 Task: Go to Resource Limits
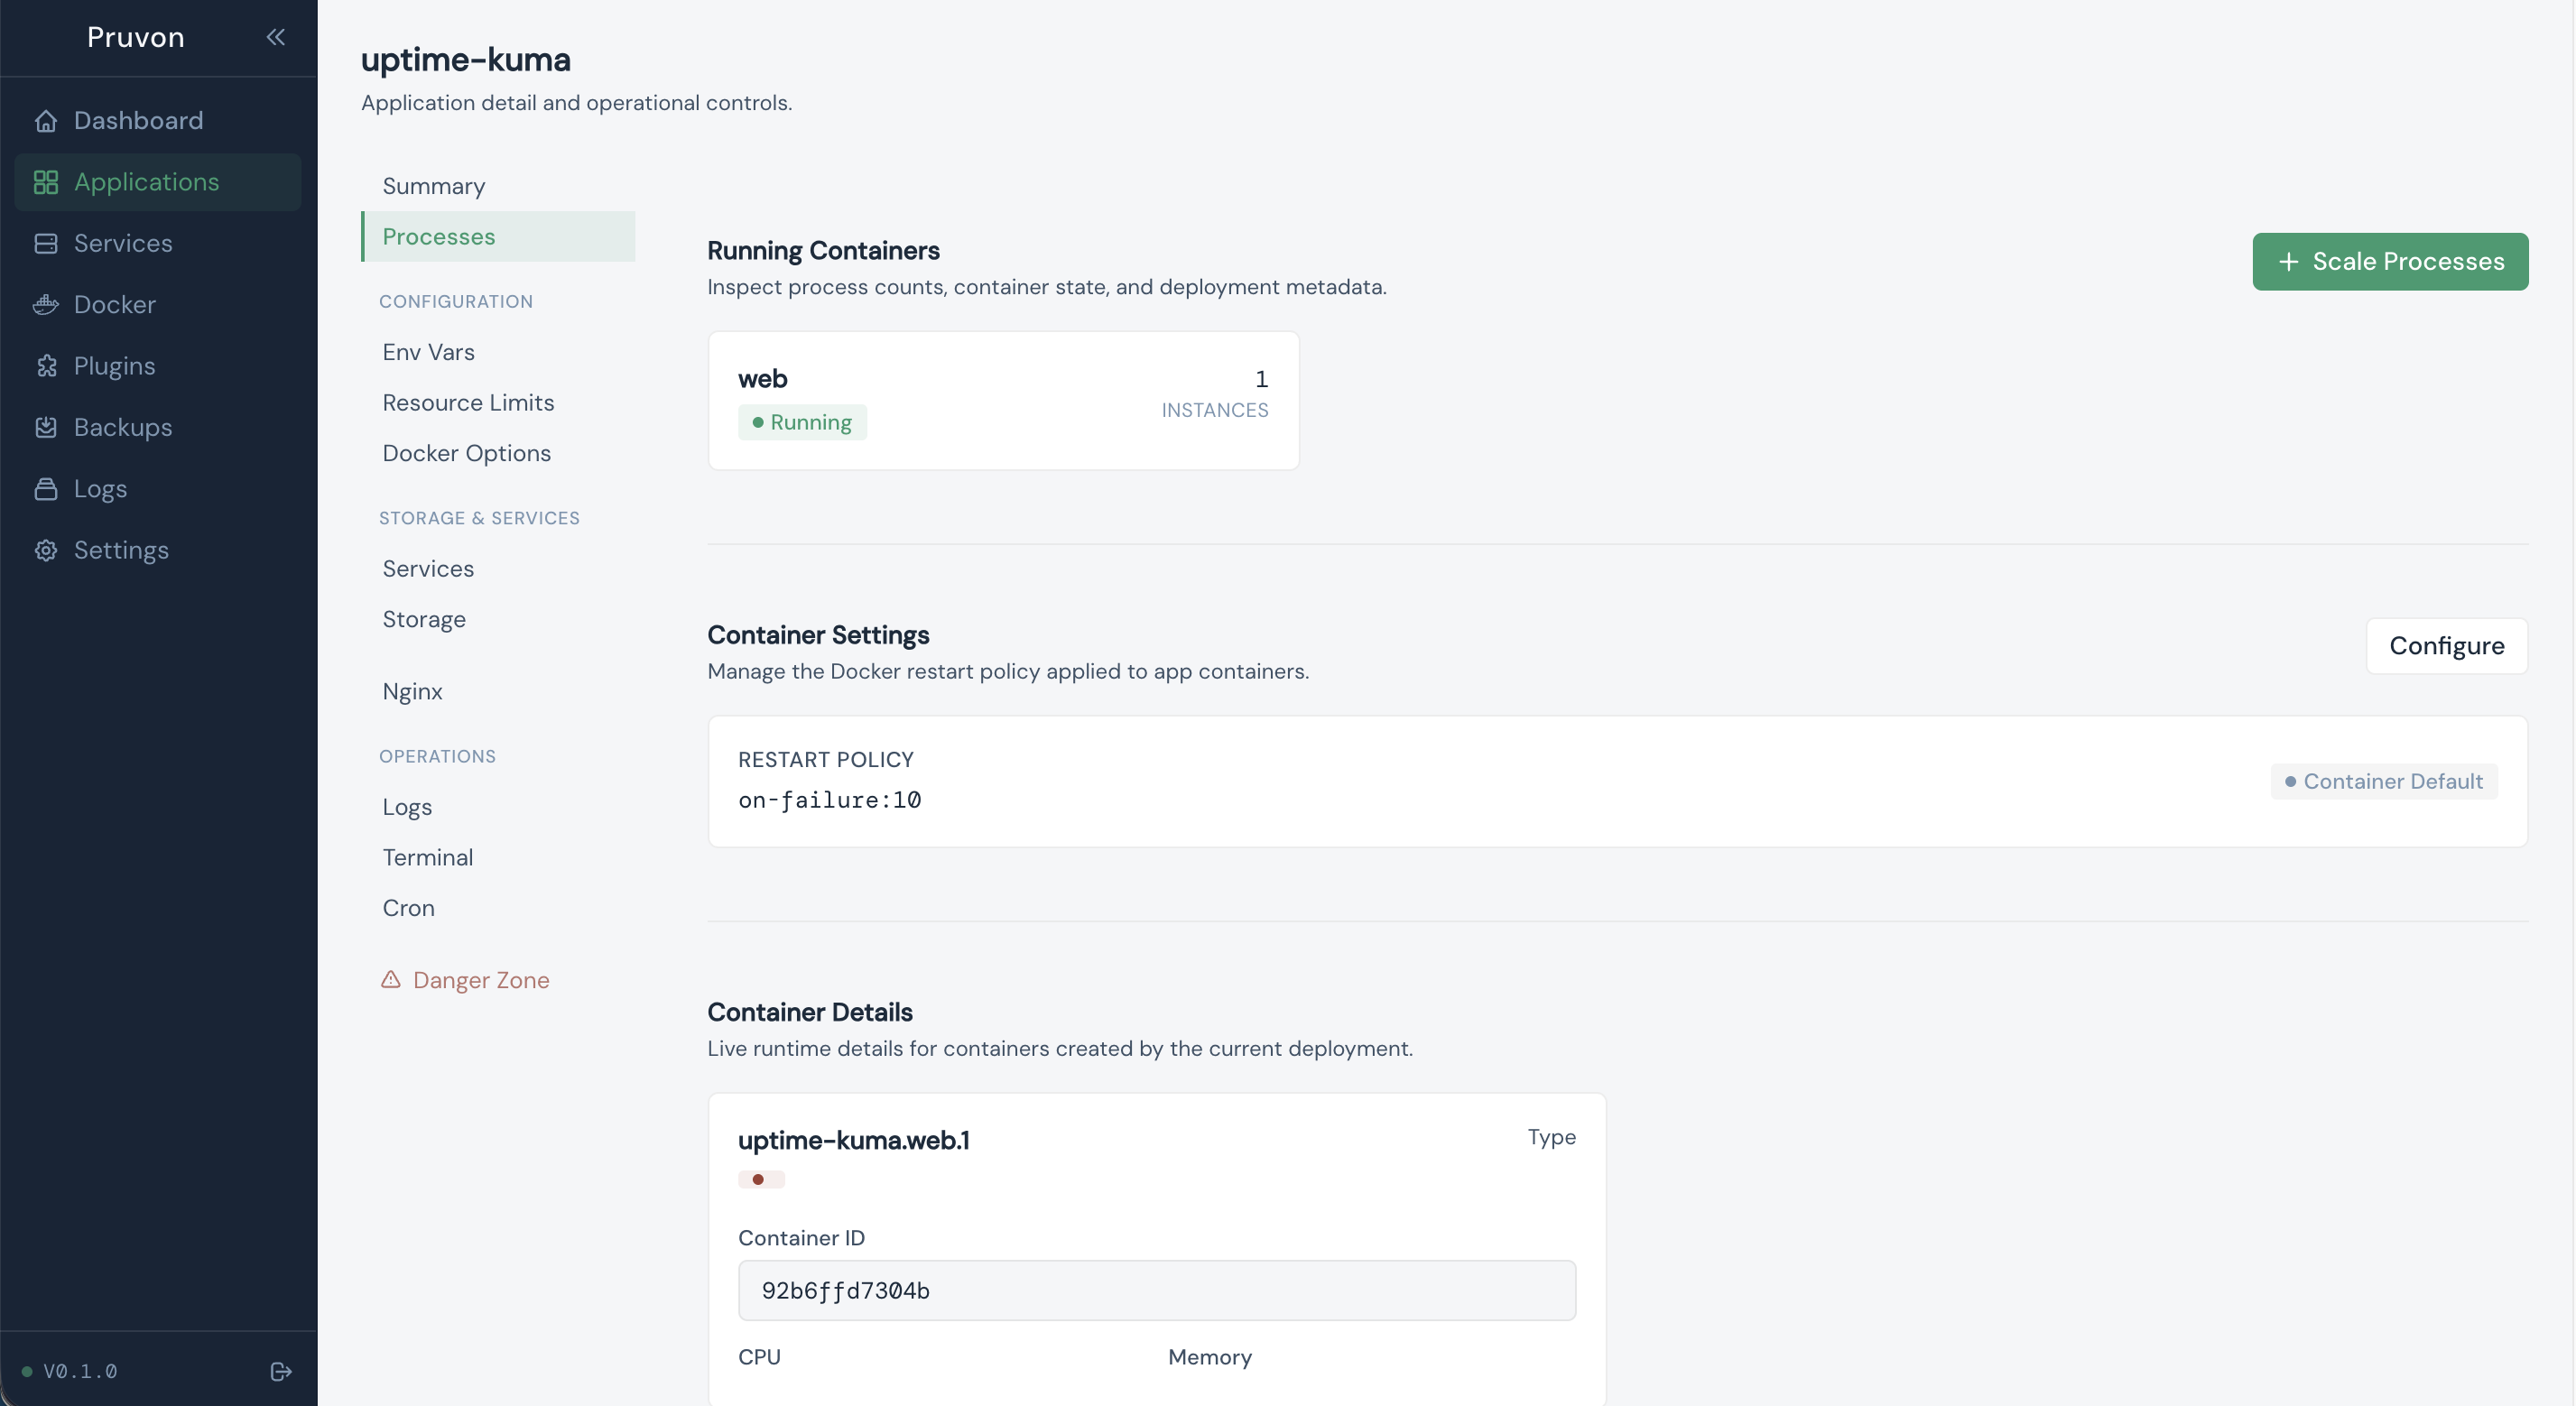click(x=498, y=403)
